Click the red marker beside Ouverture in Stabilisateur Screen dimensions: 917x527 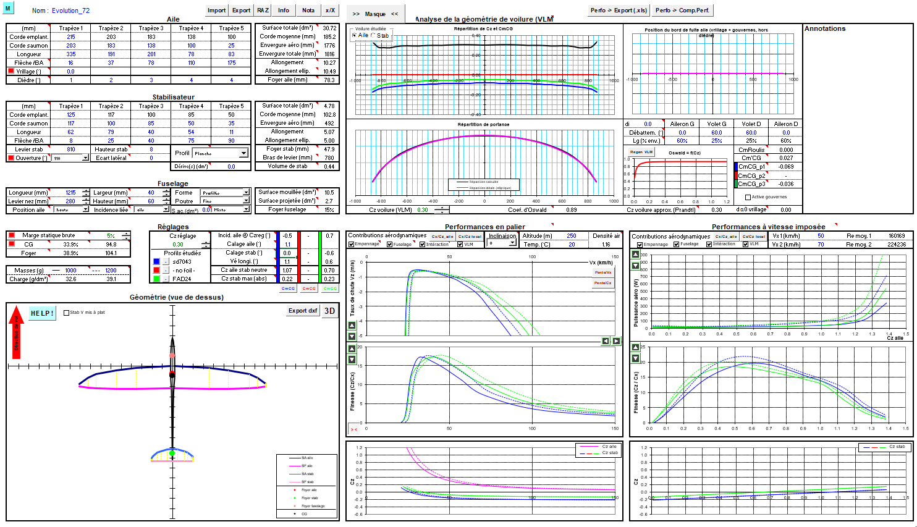11,158
